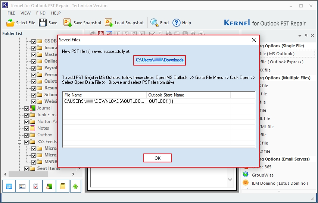This screenshot has width=318, height=203.
Task: Toggle the MSNB folder checkbox
Action: pyautogui.click(x=34, y=162)
